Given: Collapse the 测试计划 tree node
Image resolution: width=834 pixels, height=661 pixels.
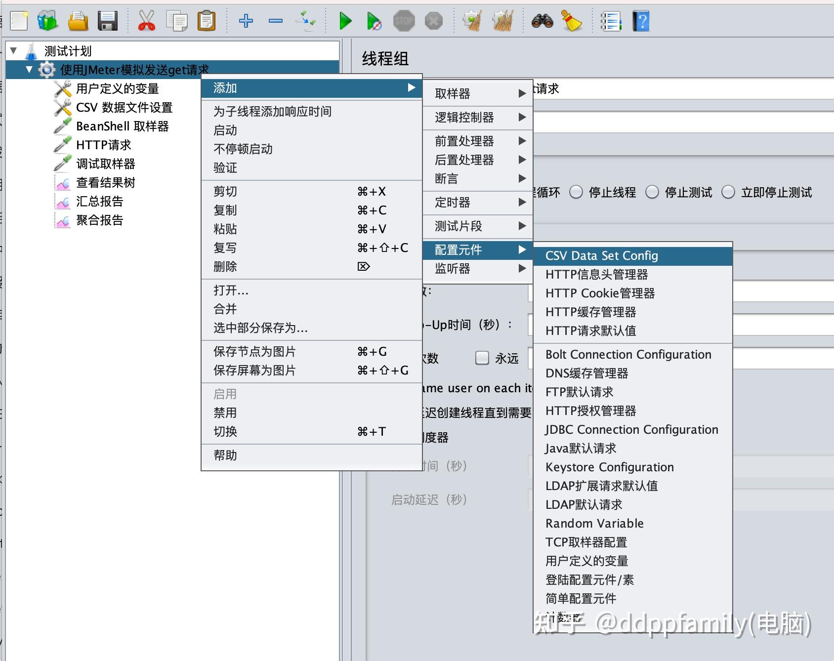Looking at the screenshot, I should point(12,50).
